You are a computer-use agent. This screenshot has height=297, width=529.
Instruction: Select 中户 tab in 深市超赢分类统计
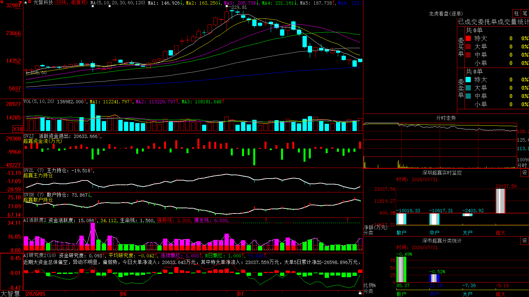click(x=434, y=294)
